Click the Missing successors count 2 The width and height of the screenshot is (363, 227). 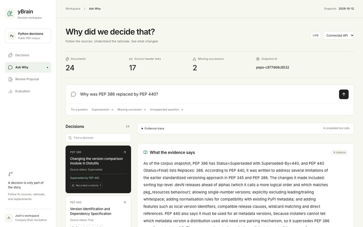195,68
